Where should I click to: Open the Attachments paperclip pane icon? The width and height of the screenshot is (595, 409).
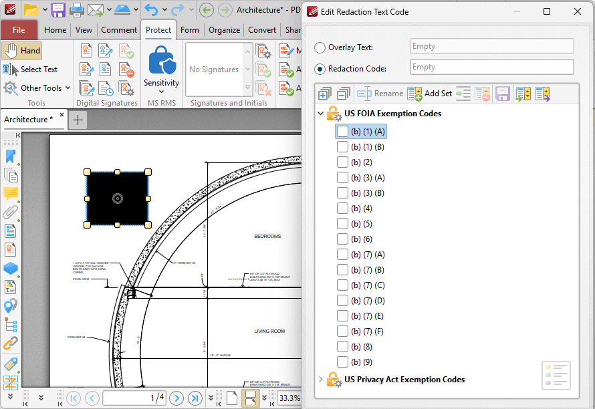[x=11, y=213]
